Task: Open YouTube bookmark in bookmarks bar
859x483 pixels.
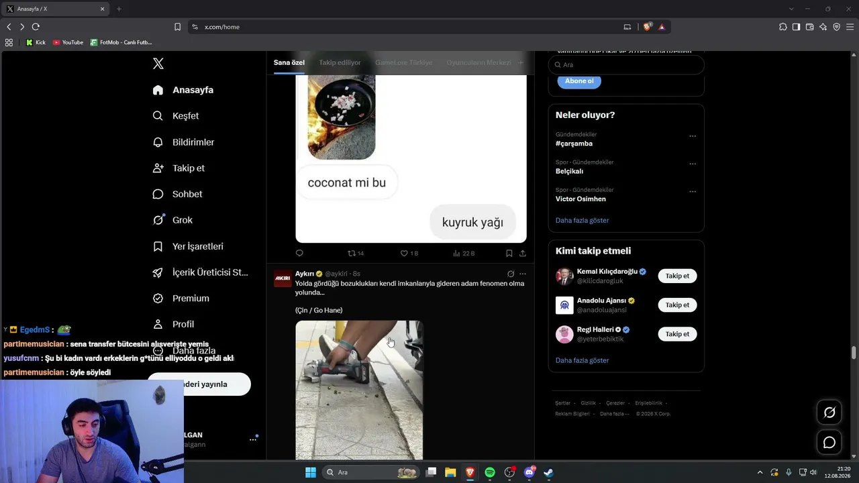Action: (68, 42)
